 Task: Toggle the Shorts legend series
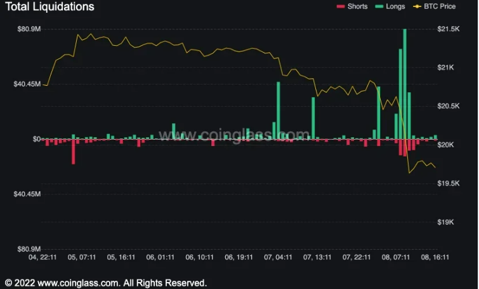[352, 6]
